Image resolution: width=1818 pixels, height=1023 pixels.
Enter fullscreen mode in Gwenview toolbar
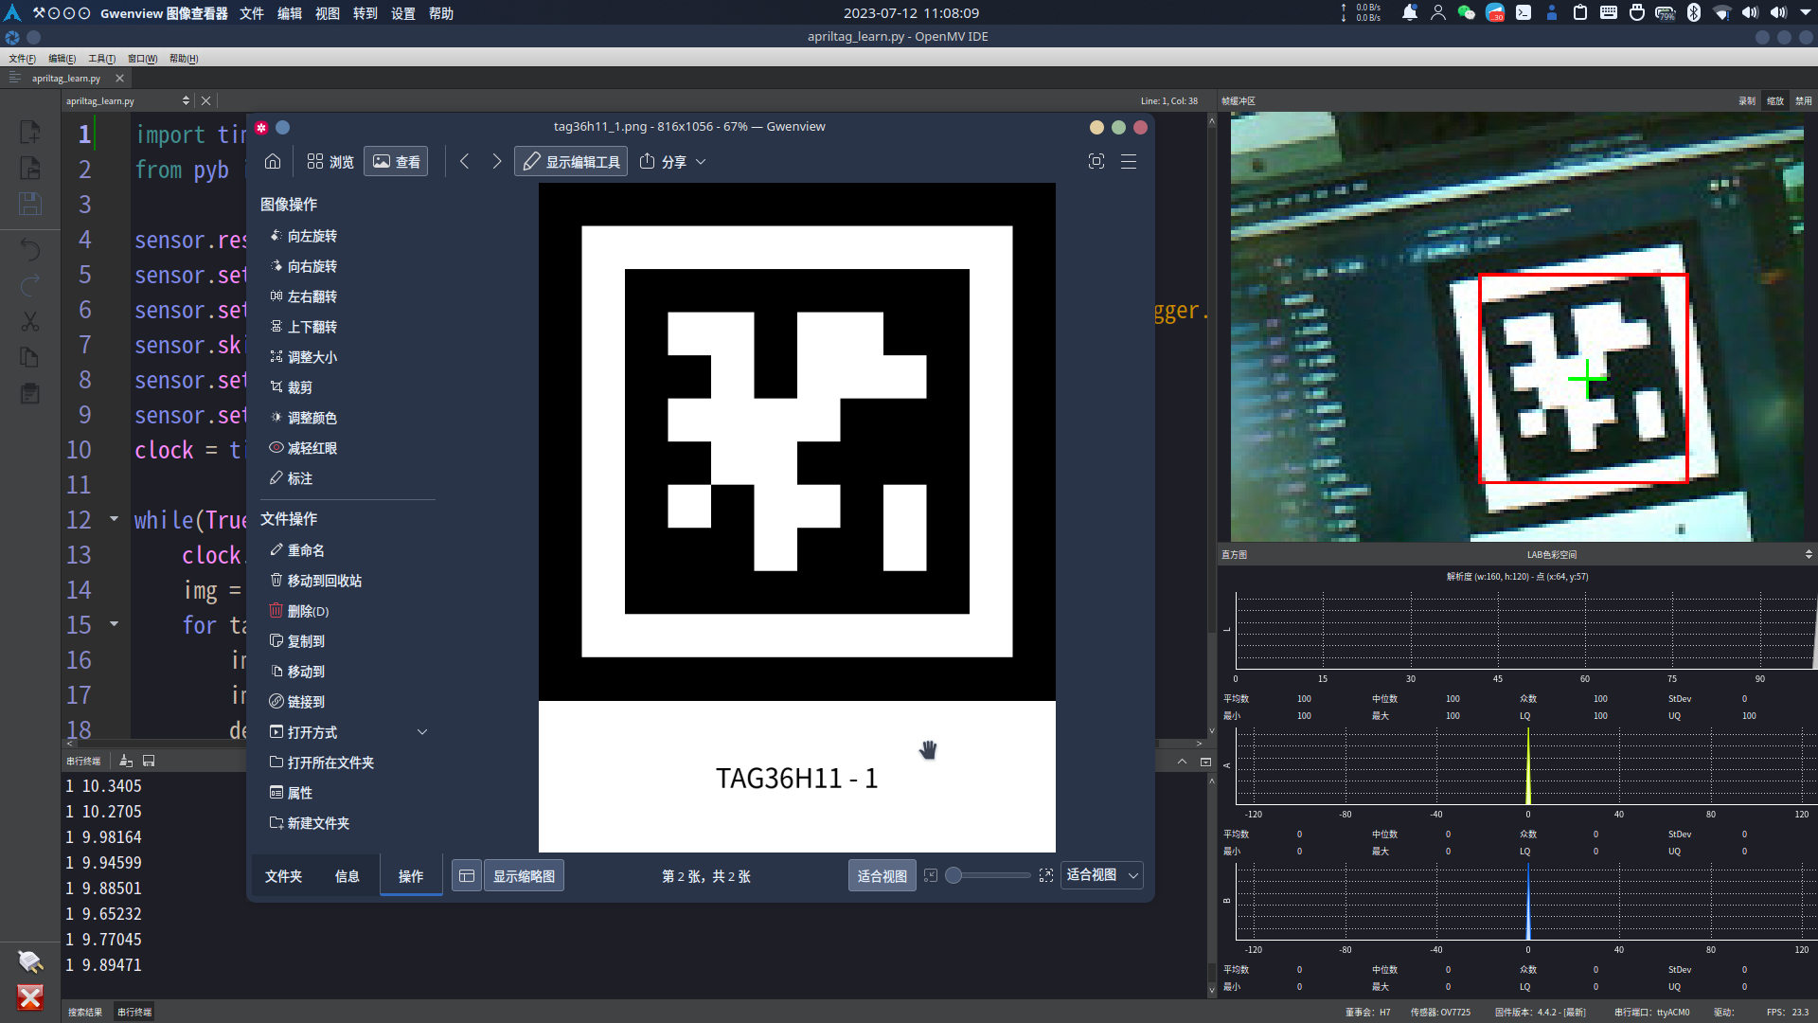click(1096, 161)
